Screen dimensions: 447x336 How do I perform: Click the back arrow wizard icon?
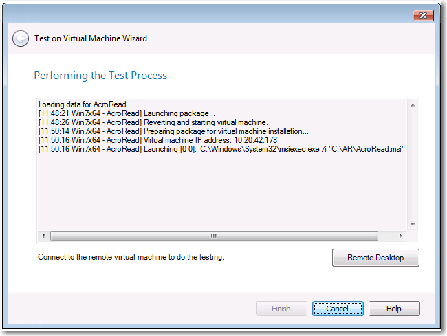(21, 38)
